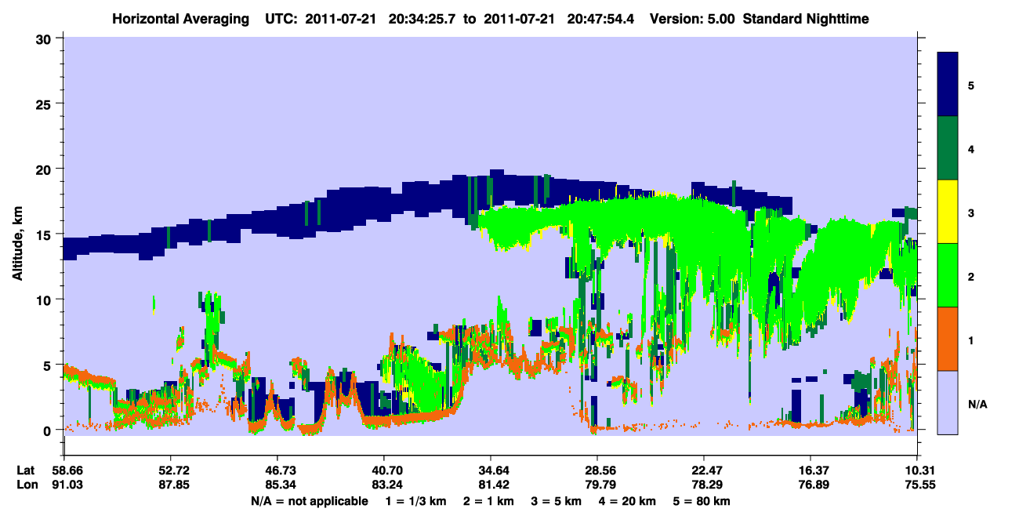
Task: Click the y-axis tick label 10
Action: pyautogui.click(x=45, y=300)
